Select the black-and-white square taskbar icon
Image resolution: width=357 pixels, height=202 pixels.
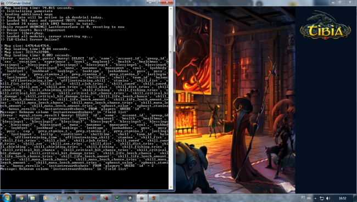pos(130,198)
